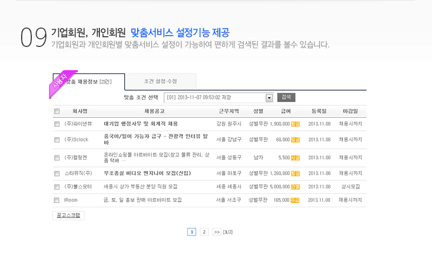Click the 성별 column header
The height and width of the screenshot is (271, 432).
258,111
